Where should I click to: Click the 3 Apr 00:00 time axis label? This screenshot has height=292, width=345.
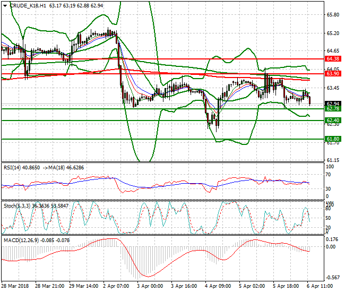150,286
